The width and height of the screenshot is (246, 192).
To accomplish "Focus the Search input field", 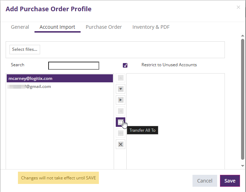I will [74, 66].
